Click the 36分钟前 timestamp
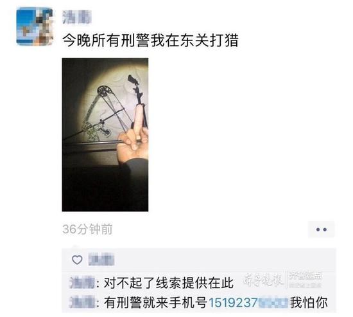Viewport: 353px width, 317px height. (87, 230)
